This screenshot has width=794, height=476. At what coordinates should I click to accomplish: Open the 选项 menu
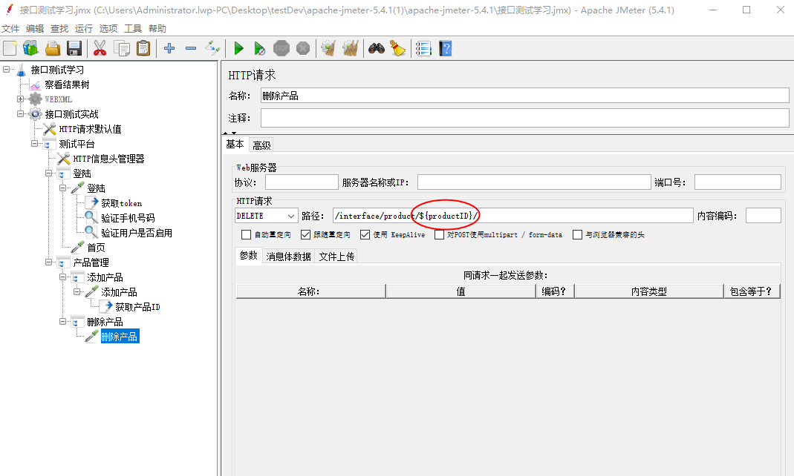point(108,29)
